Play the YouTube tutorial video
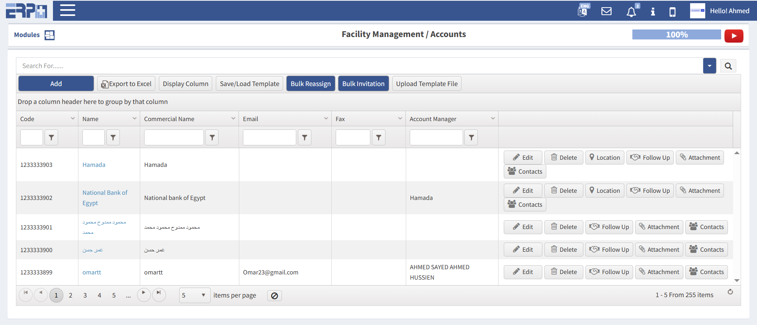 coord(734,36)
